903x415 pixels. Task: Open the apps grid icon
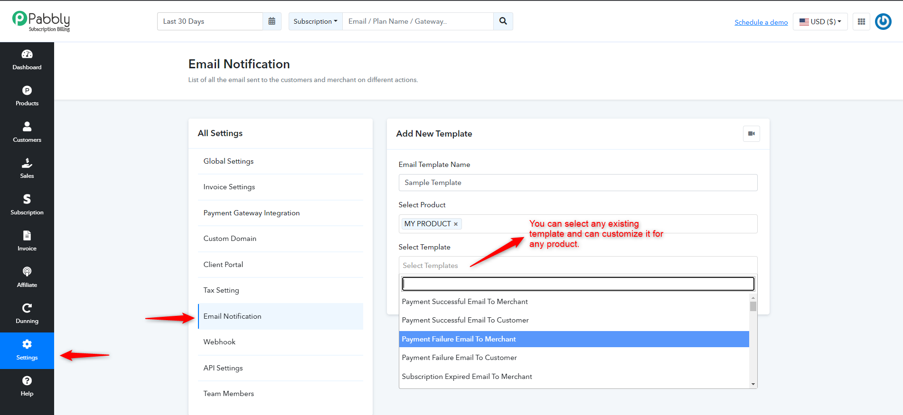861,22
